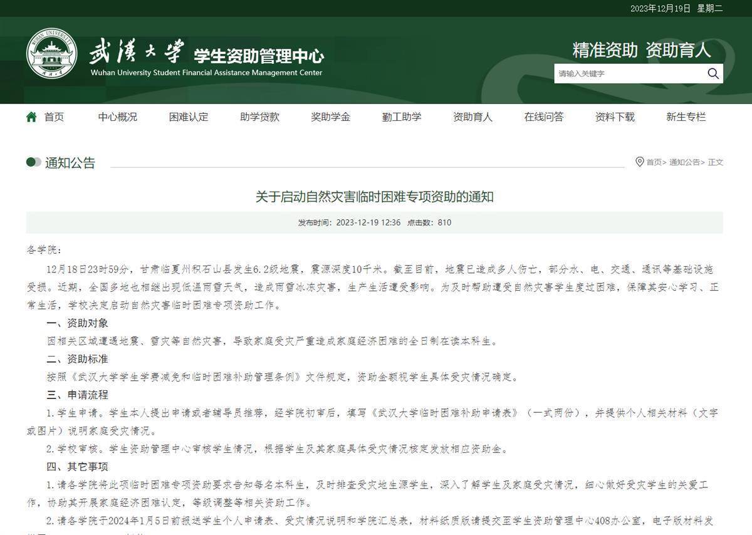Screen dimensions: 752x535
Task: Click the location pin icon in breadcrumb
Action: [x=639, y=162]
